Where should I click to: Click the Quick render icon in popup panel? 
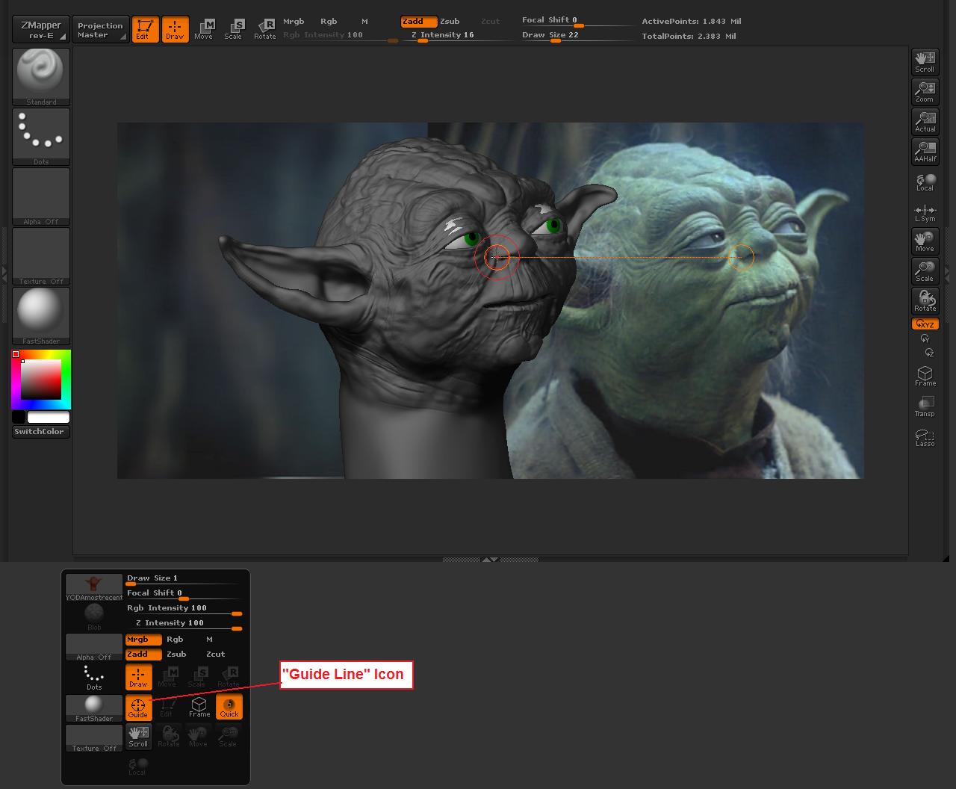click(229, 708)
